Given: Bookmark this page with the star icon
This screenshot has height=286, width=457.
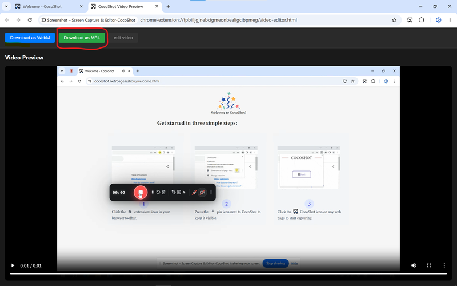Looking at the screenshot, I should [394, 19].
